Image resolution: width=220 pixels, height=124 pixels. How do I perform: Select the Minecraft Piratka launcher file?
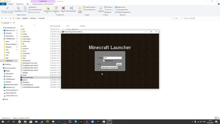27,77
